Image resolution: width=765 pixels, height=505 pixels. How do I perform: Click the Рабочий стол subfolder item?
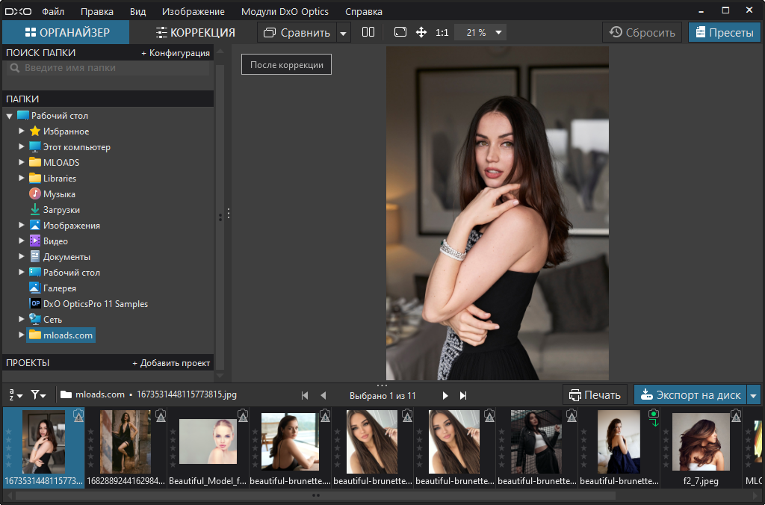pyautogui.click(x=64, y=272)
